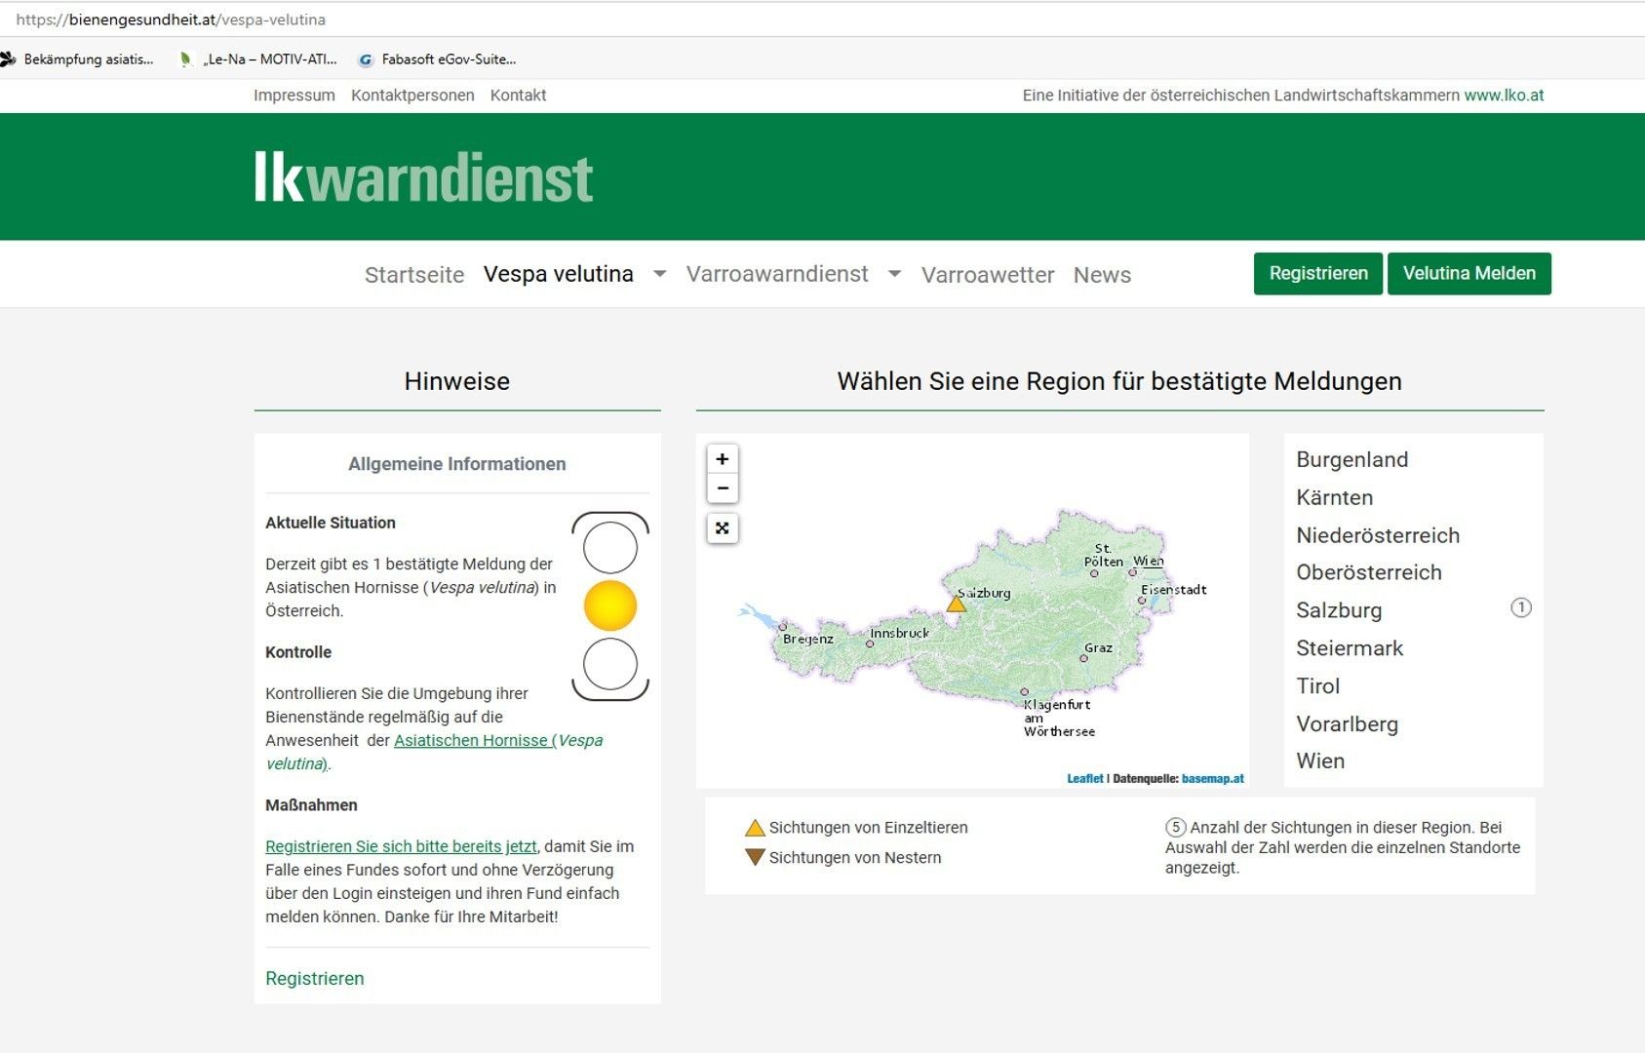Click the yellow traffic light indicator

click(610, 605)
